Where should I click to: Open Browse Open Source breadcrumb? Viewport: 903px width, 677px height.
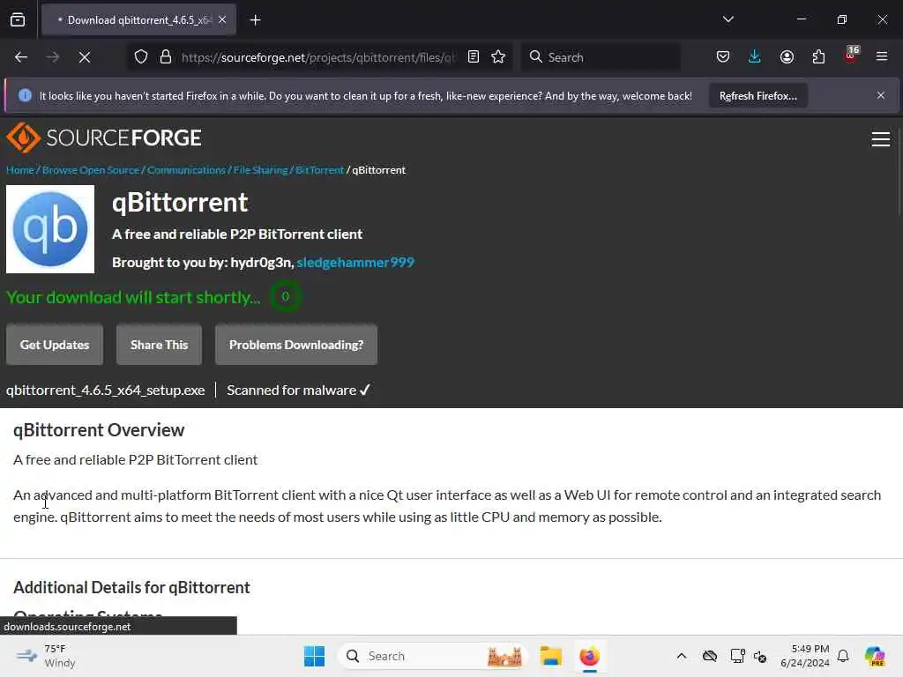91,170
